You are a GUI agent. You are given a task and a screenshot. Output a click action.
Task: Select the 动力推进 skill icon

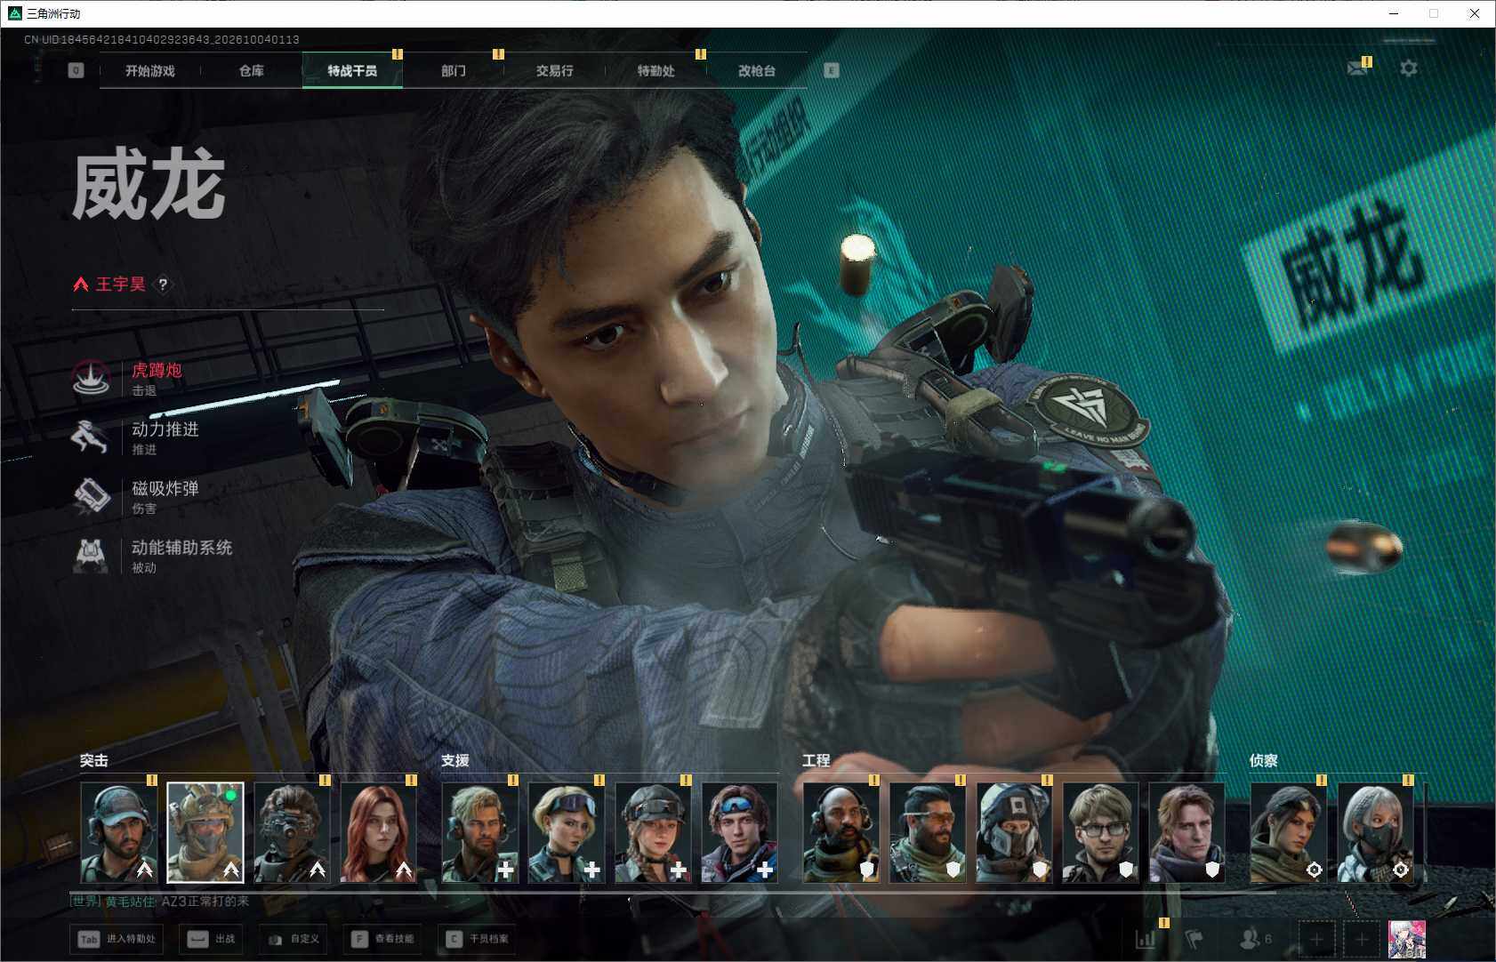click(91, 437)
